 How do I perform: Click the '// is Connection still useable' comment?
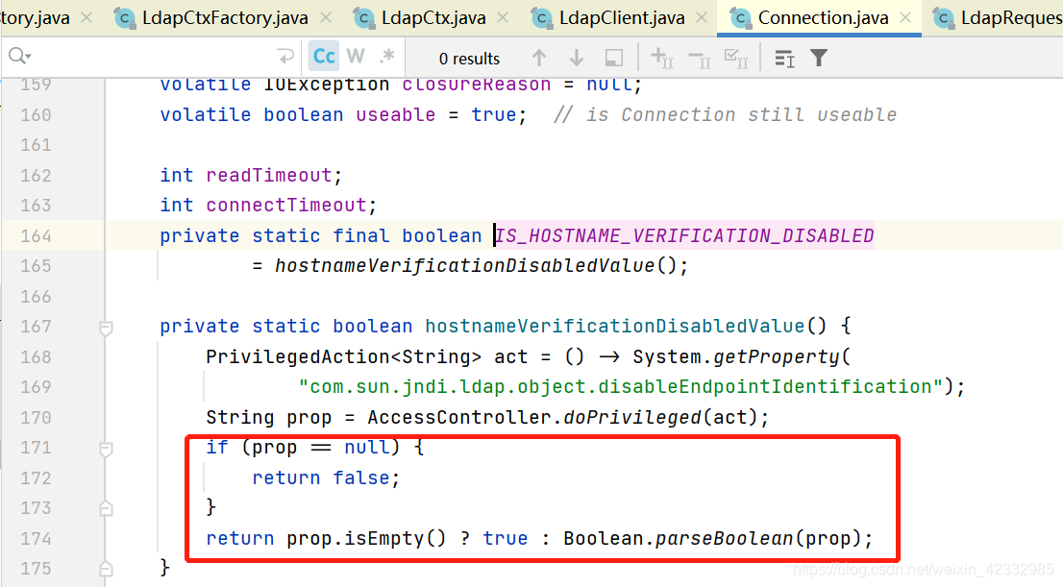point(726,114)
